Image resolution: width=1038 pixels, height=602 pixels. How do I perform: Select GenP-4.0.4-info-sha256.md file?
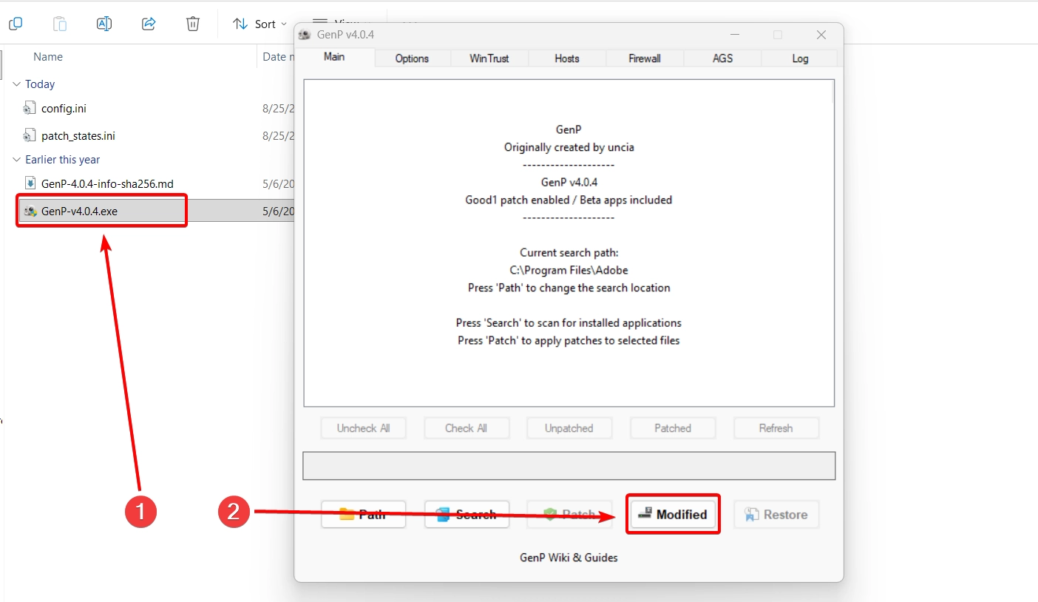point(107,184)
